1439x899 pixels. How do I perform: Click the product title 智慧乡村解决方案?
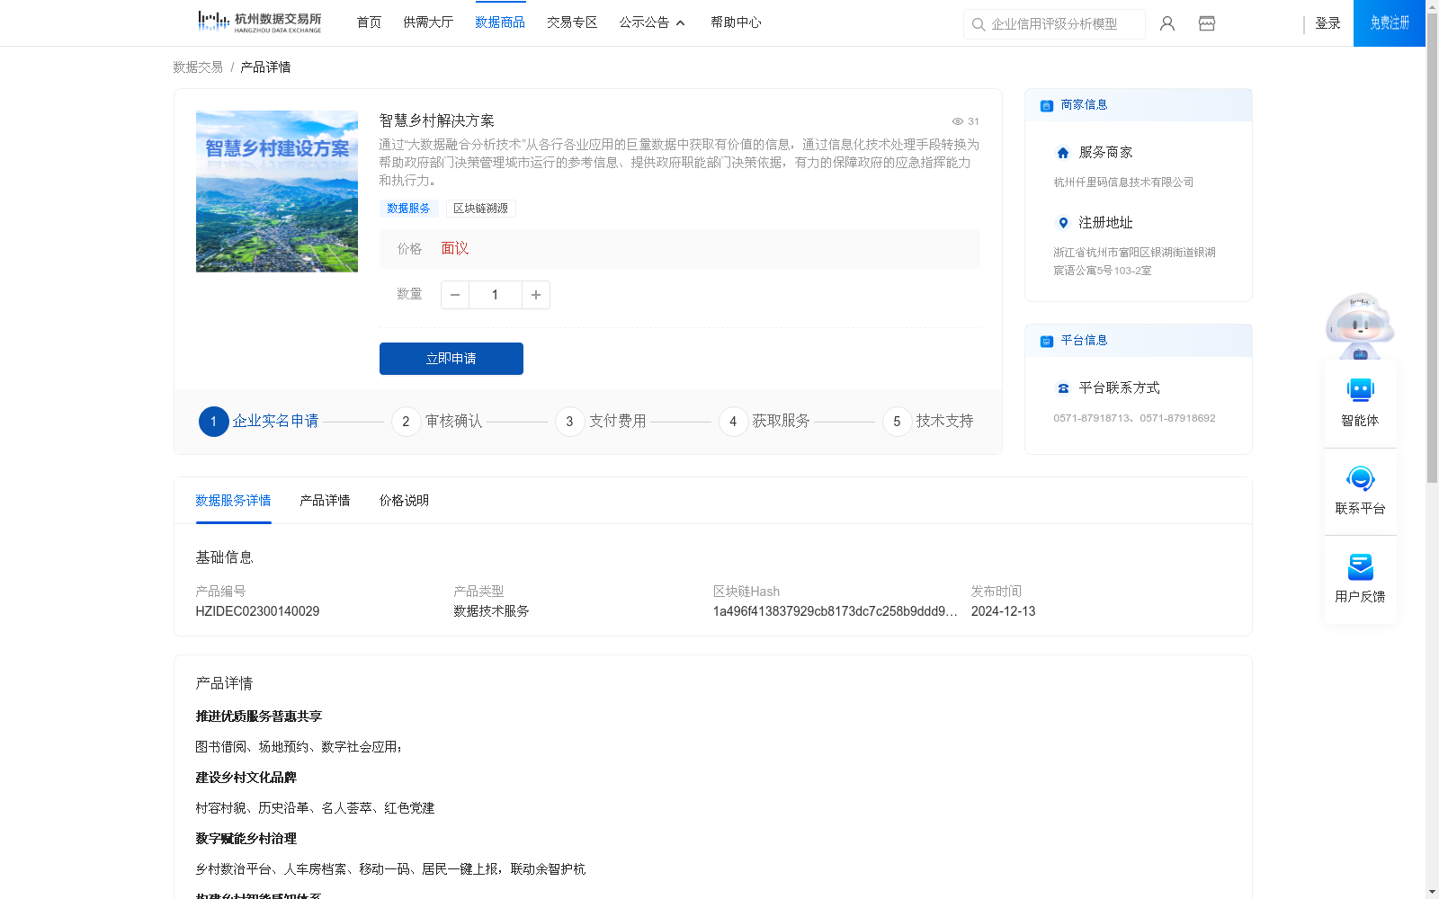tap(436, 121)
